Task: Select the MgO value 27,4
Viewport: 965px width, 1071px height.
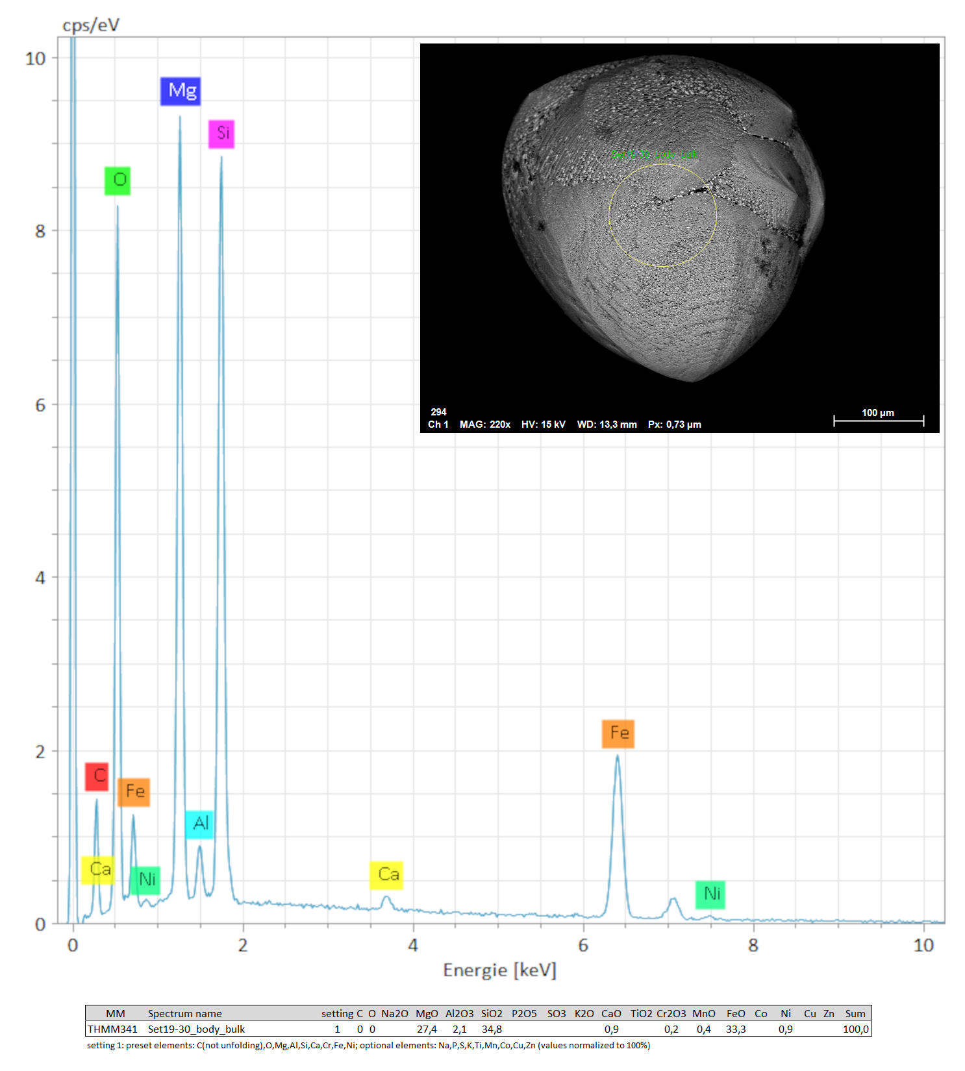Action: coord(427,1029)
